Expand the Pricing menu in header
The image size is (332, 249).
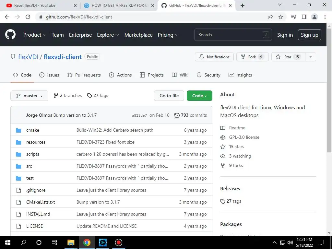pos(168,35)
